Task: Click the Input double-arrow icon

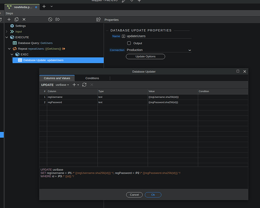Action: 12,32
